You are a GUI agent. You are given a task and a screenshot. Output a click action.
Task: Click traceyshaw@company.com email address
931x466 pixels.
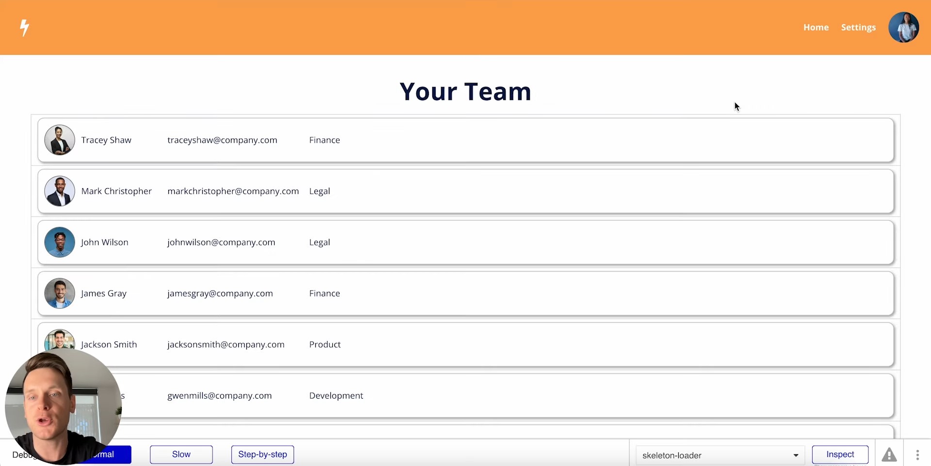pos(222,140)
